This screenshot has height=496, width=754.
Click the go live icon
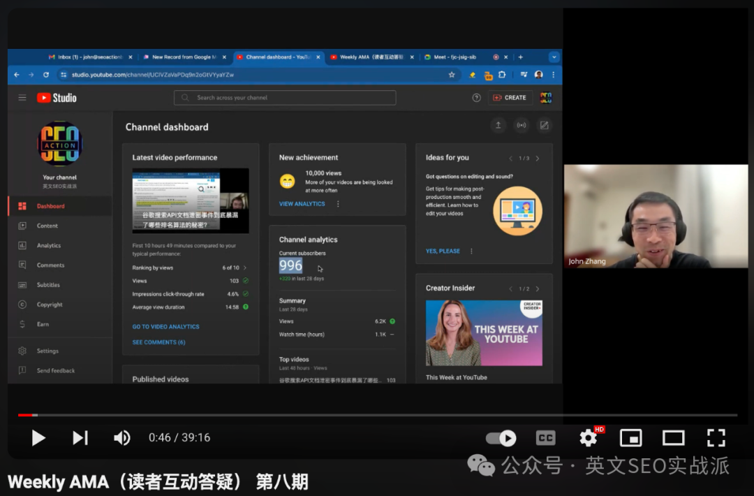point(522,126)
